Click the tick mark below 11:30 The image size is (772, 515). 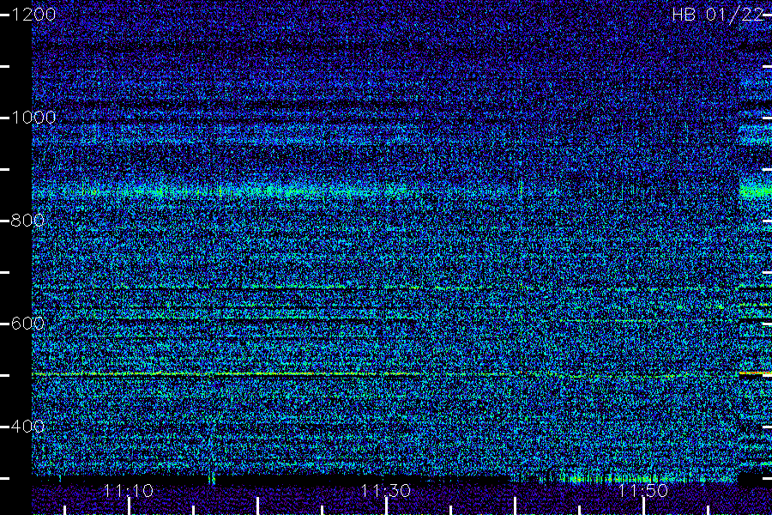click(387, 506)
